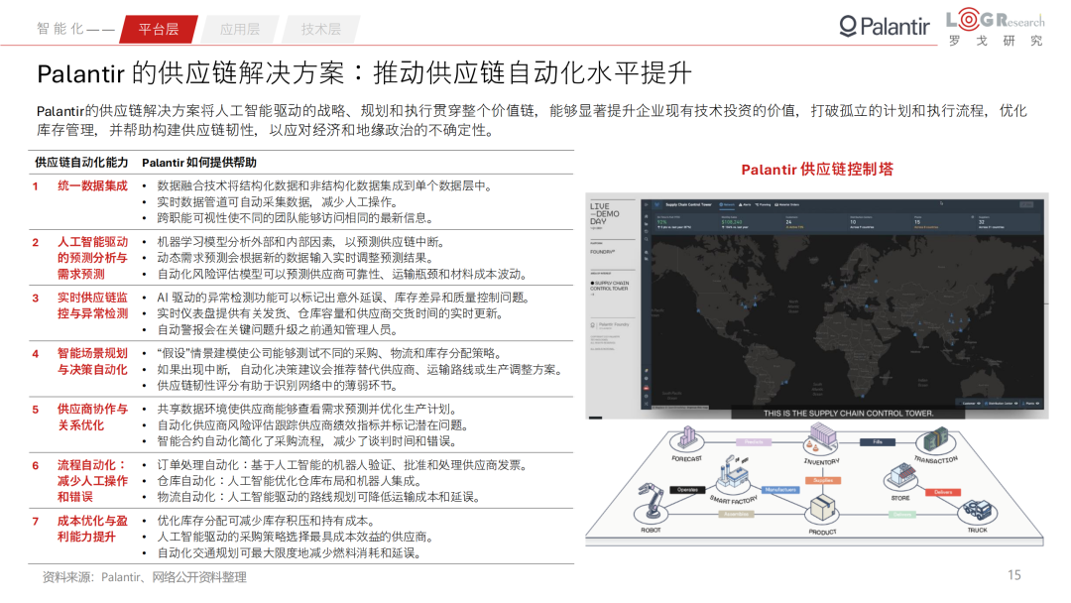Click the 资料来源 source line
The width and height of the screenshot is (1071, 603).
point(144,577)
